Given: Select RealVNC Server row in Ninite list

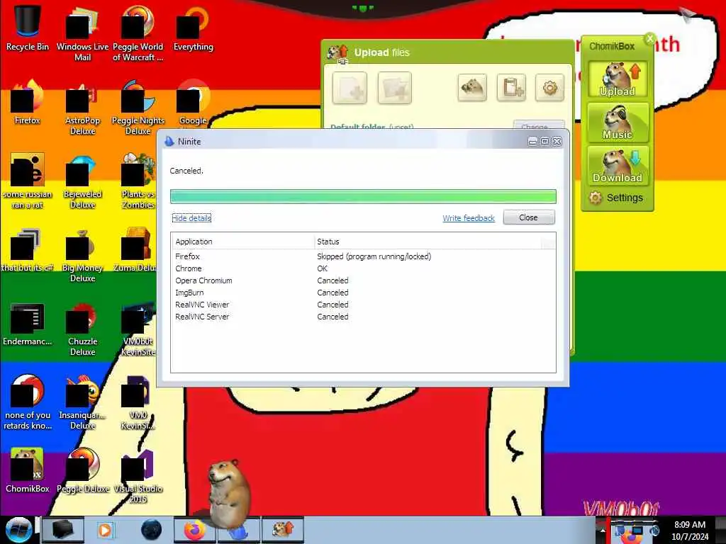Looking at the screenshot, I should click(363, 317).
